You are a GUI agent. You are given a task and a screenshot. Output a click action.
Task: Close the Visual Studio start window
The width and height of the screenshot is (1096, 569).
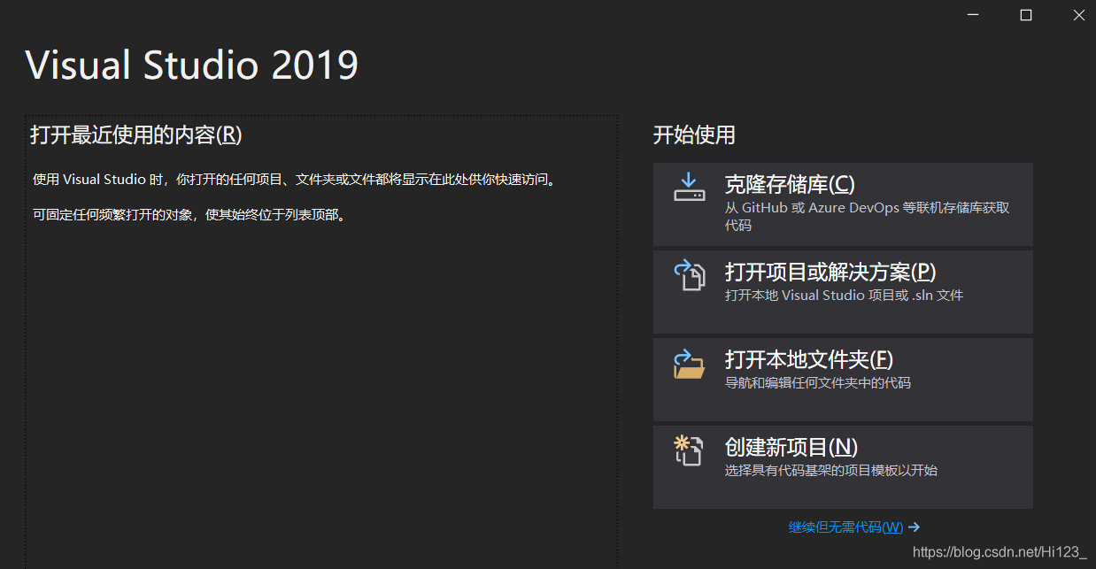pyautogui.click(x=1078, y=15)
